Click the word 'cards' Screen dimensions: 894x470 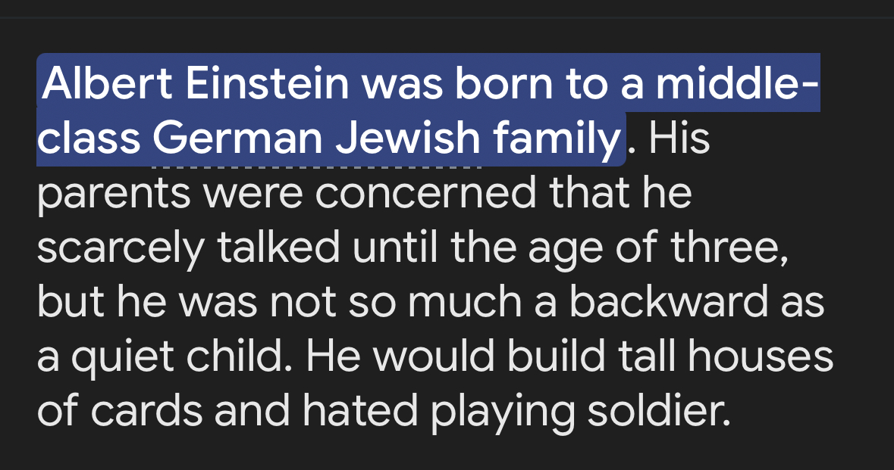146,410
